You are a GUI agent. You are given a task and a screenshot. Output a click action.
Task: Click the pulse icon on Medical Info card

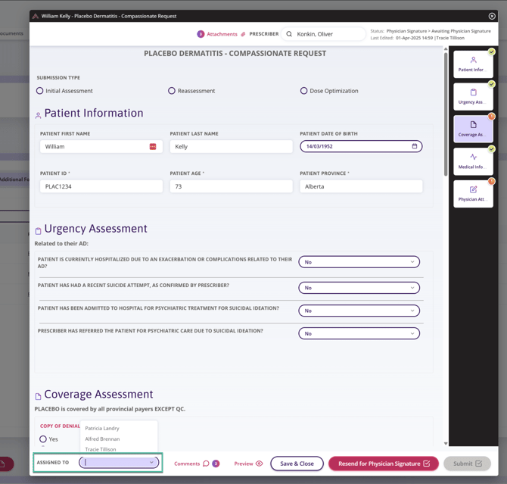click(x=474, y=157)
